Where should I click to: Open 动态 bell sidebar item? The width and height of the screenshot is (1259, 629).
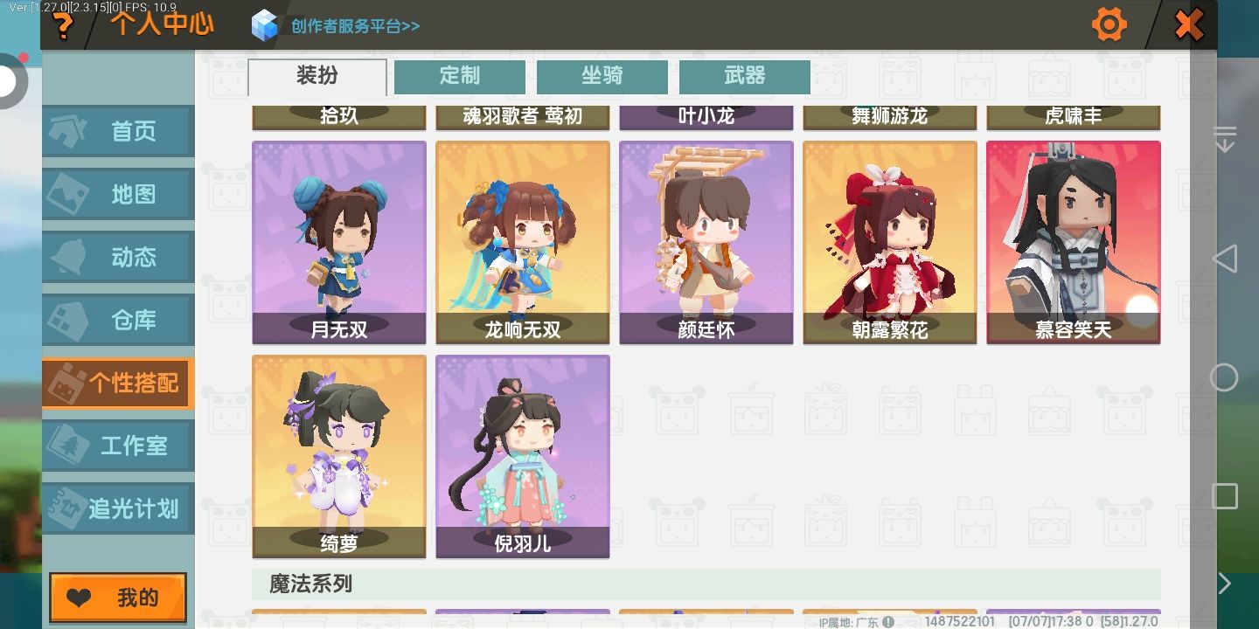tap(118, 257)
